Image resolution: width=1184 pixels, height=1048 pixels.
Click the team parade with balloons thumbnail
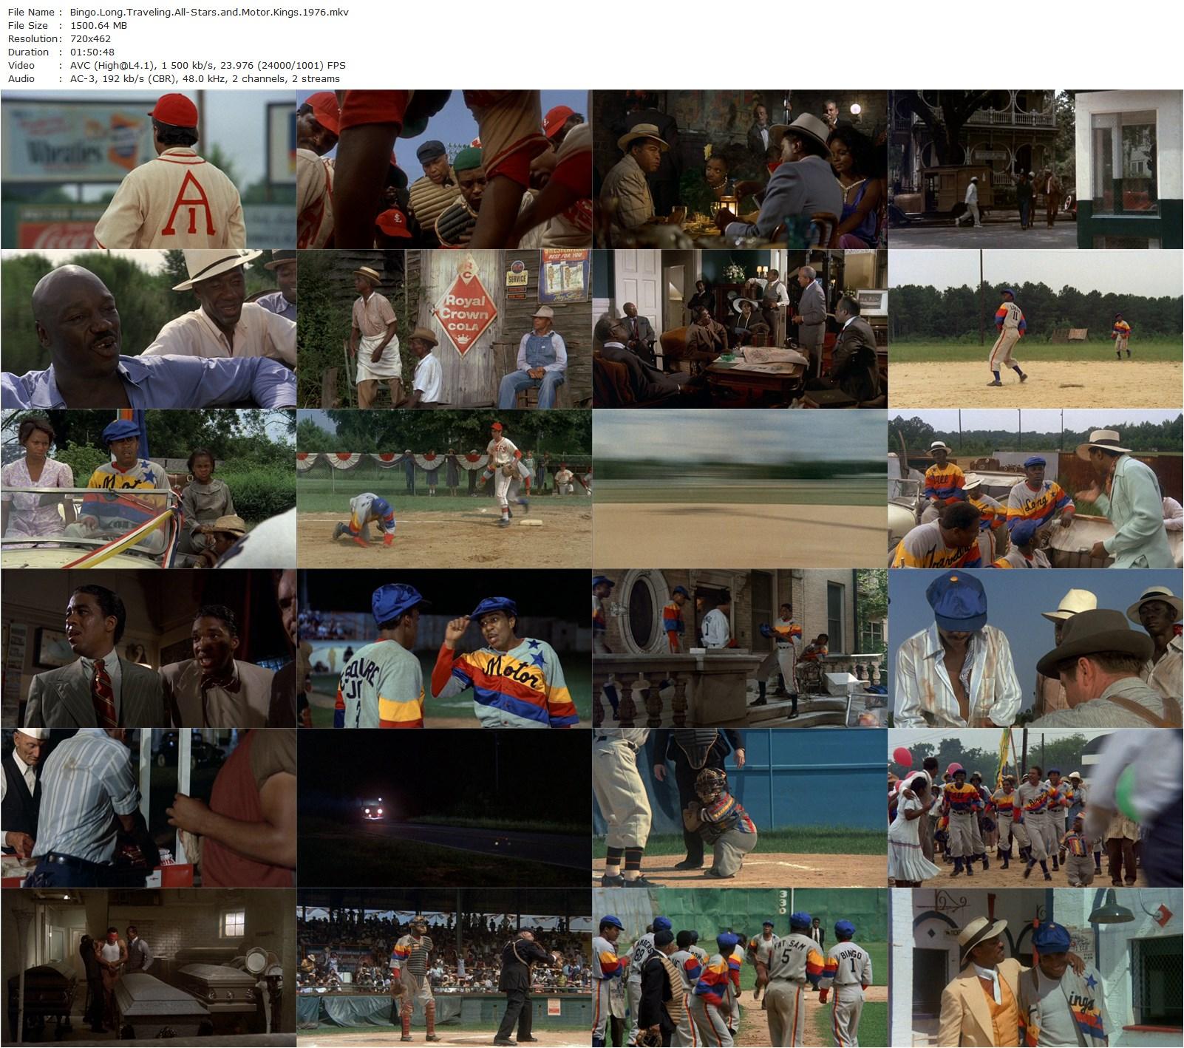point(1035,808)
